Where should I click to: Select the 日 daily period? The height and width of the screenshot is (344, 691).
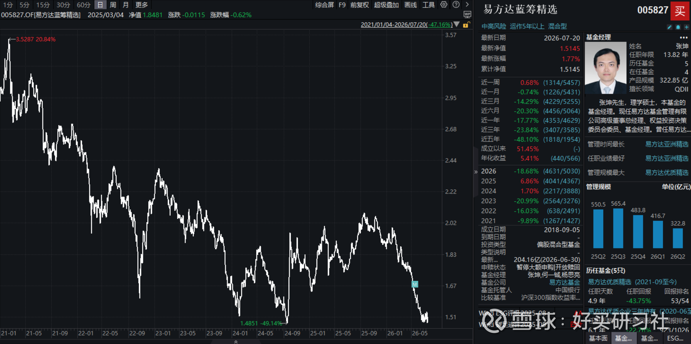[x=100, y=5]
